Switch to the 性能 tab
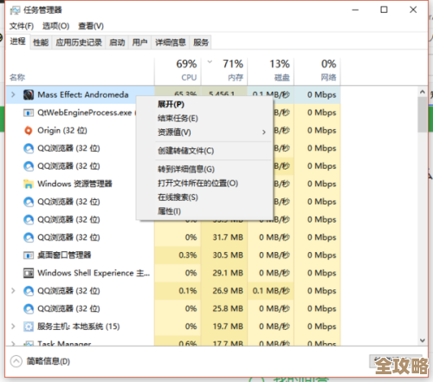This screenshot has width=433, height=382. 41,42
